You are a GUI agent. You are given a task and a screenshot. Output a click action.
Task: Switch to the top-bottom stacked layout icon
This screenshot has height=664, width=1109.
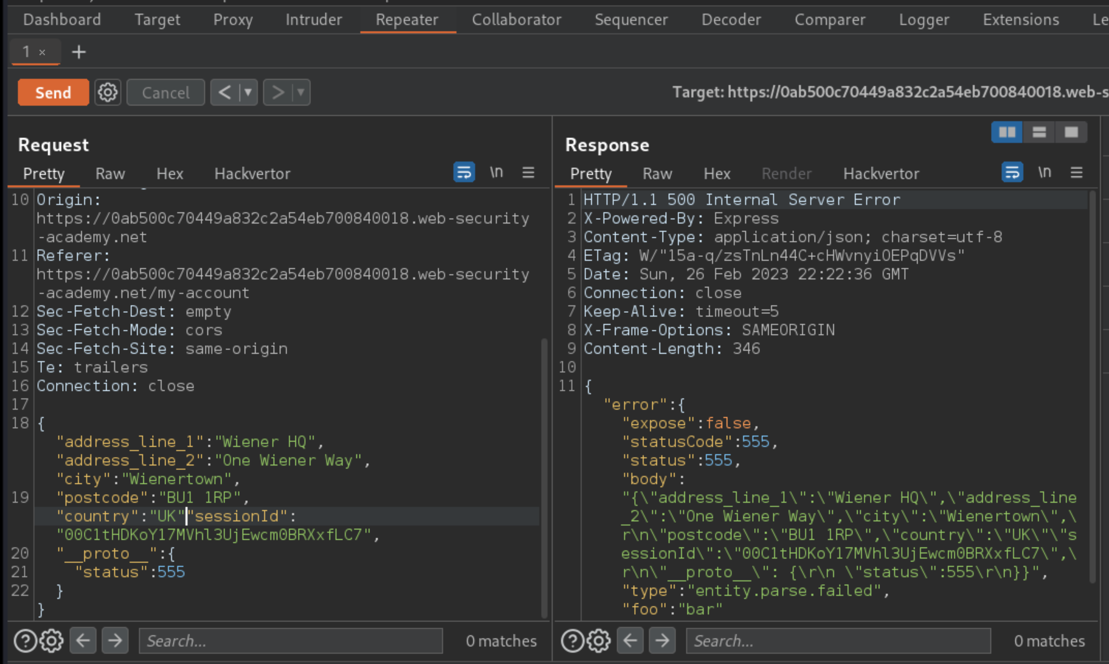pos(1039,132)
